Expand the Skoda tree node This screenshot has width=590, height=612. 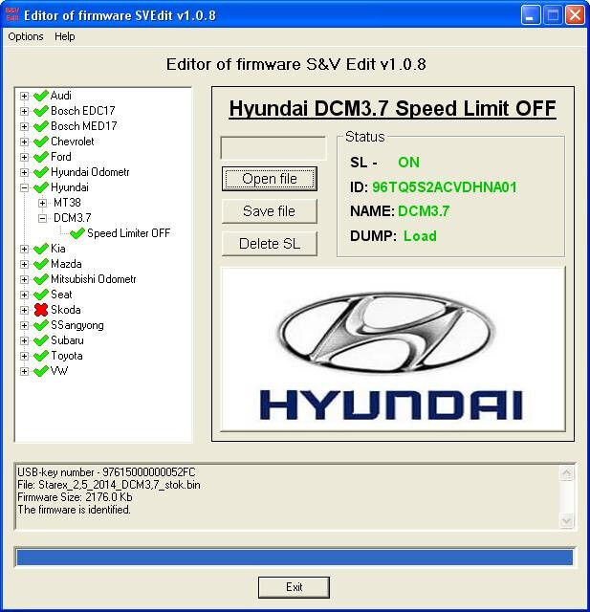click(24, 310)
